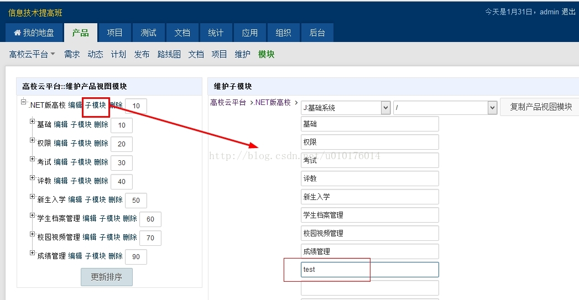579x300 pixels.
Task: Click the order field showing 60
Action: click(150, 219)
